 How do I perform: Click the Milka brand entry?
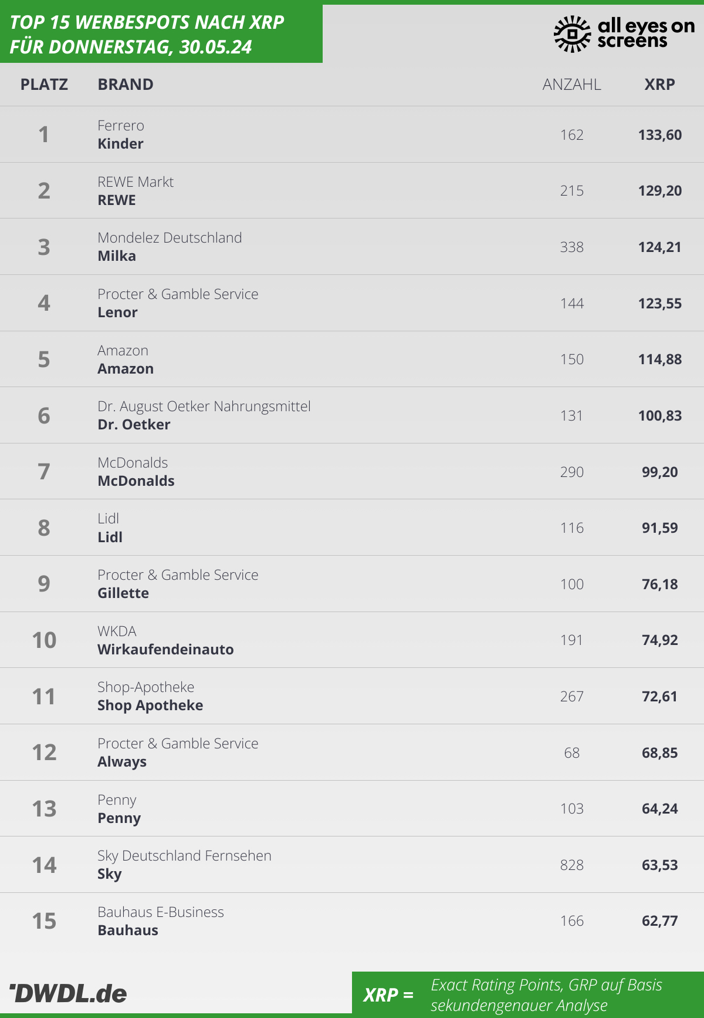click(117, 256)
